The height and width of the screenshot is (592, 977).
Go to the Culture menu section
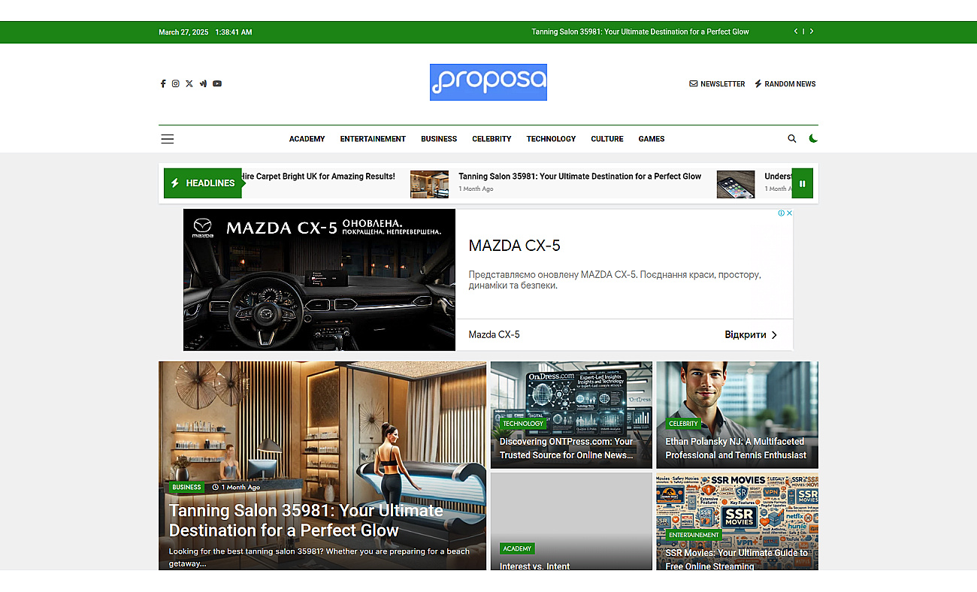click(x=607, y=139)
